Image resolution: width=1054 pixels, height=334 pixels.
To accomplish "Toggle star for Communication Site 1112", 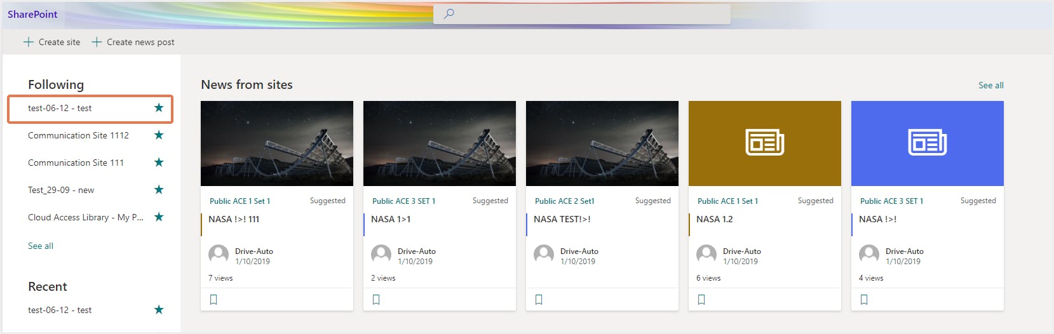I will pyautogui.click(x=159, y=135).
